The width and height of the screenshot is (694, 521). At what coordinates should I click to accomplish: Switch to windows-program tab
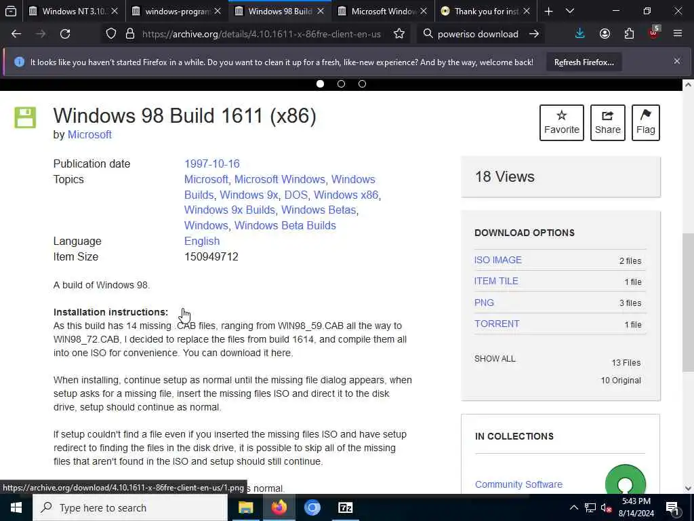(177, 11)
